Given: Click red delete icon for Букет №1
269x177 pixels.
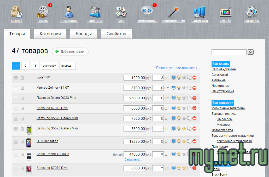Looking at the screenshot, I should tap(194, 77).
